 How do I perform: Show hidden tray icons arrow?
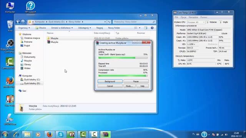pos(209,135)
